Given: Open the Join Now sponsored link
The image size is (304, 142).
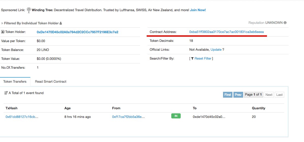Looking at the screenshot, I should pyautogui.click(x=198, y=10).
